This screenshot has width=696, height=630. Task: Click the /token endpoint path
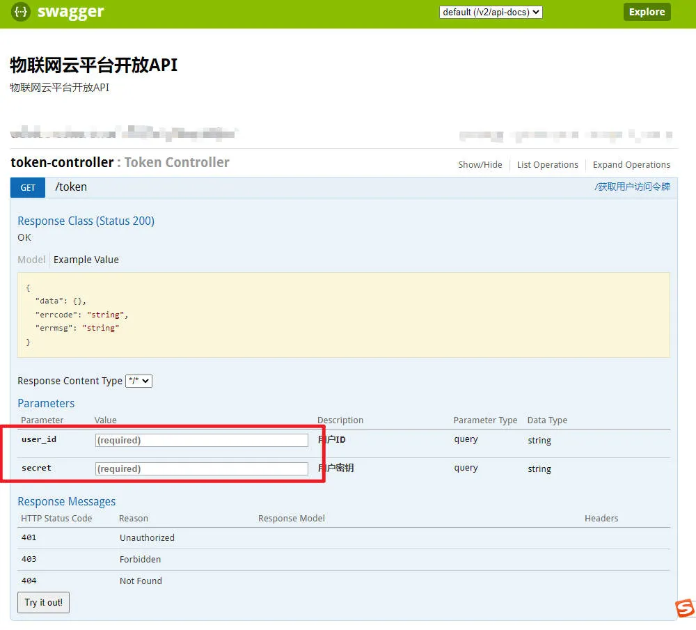coord(71,187)
